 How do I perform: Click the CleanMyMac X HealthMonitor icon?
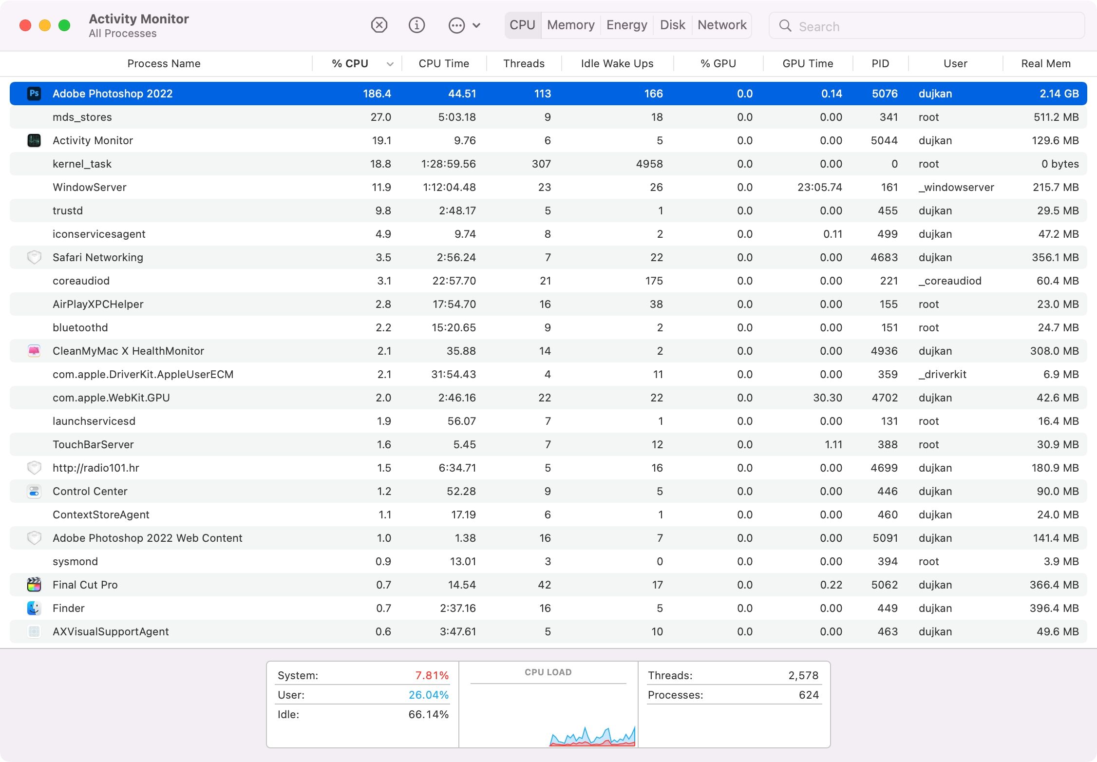click(34, 351)
